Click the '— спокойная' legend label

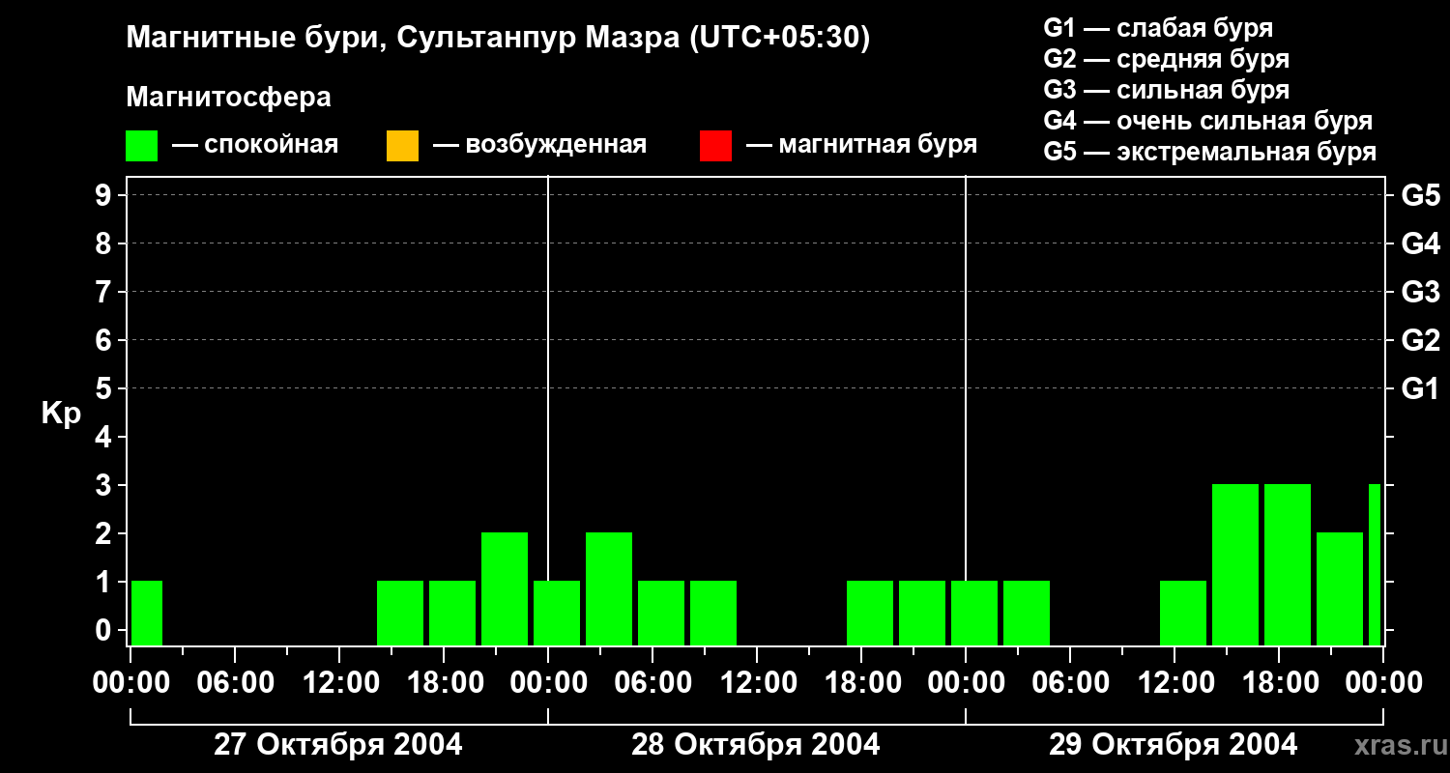tap(255, 145)
